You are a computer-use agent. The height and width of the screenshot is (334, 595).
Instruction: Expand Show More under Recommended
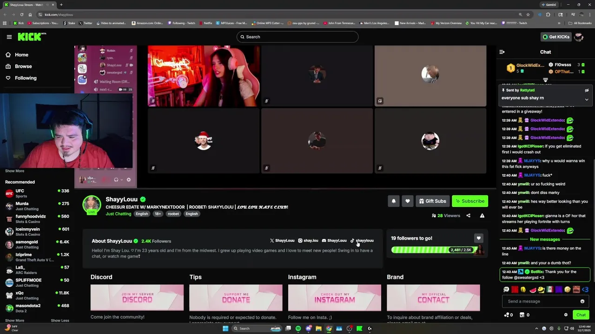[x=14, y=321]
